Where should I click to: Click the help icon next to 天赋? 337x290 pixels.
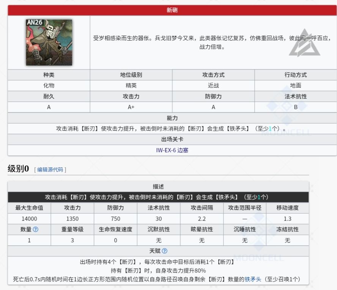(165, 251)
